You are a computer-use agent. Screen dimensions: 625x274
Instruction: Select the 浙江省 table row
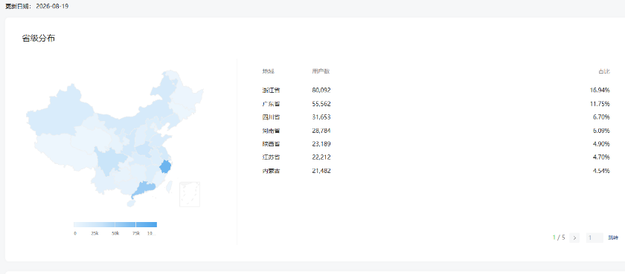pyautogui.click(x=436, y=91)
